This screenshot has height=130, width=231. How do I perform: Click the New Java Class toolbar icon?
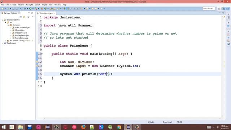point(45,9)
